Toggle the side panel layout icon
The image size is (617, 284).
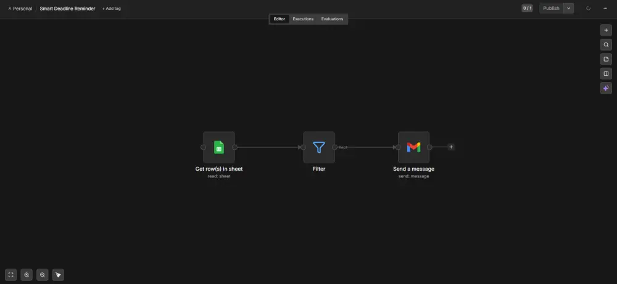606,73
